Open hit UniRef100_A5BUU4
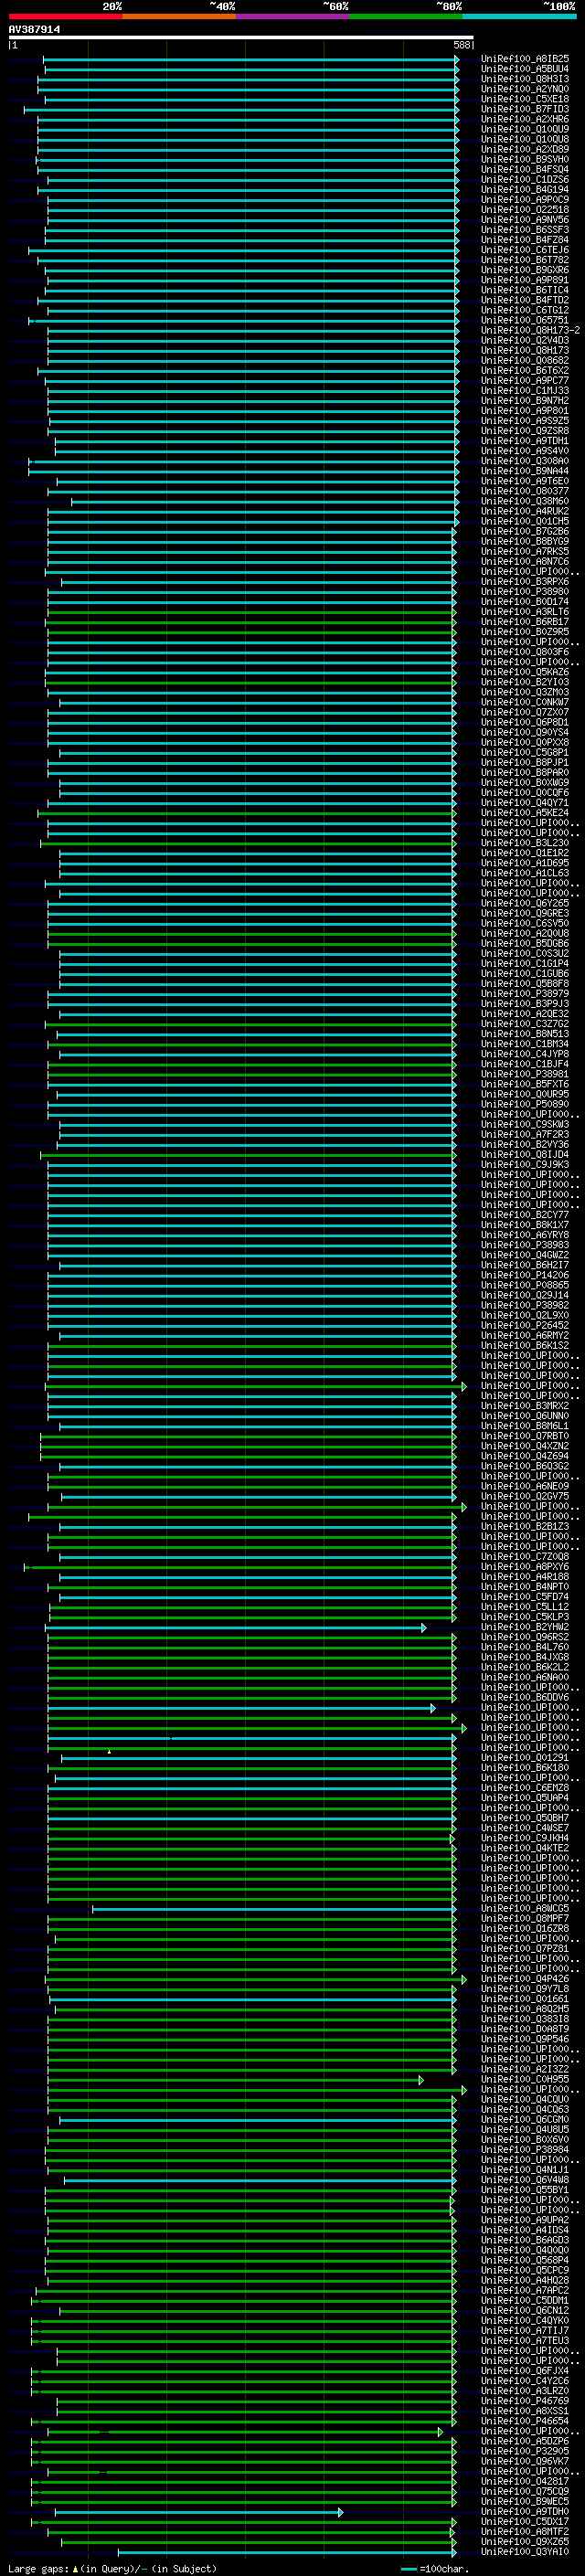 click(x=524, y=69)
